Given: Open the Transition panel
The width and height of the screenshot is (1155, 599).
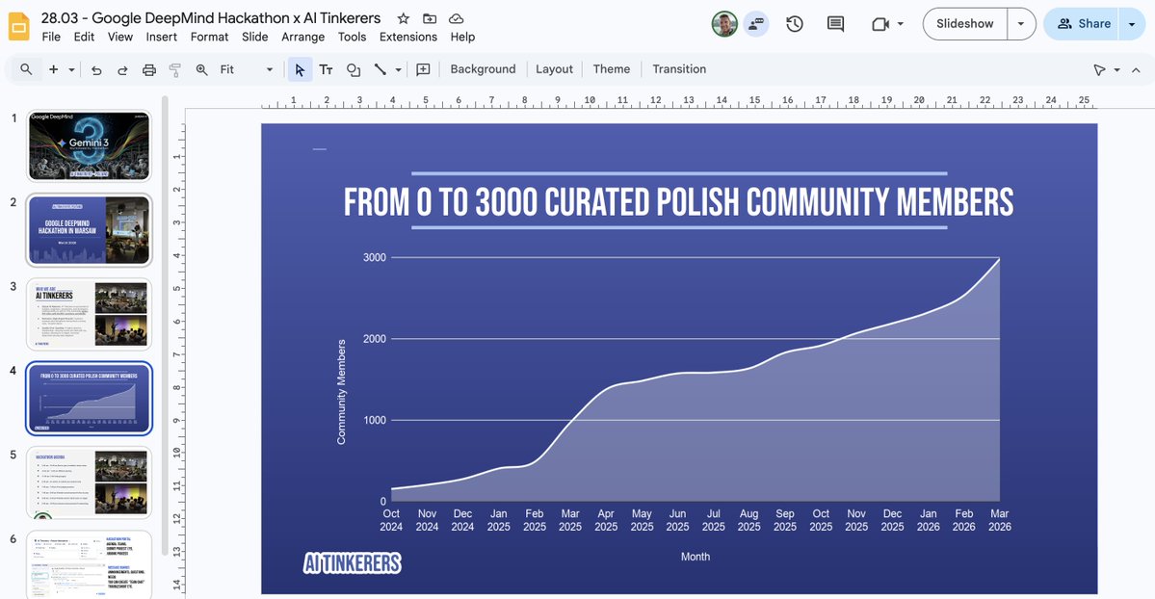Looking at the screenshot, I should pos(679,69).
